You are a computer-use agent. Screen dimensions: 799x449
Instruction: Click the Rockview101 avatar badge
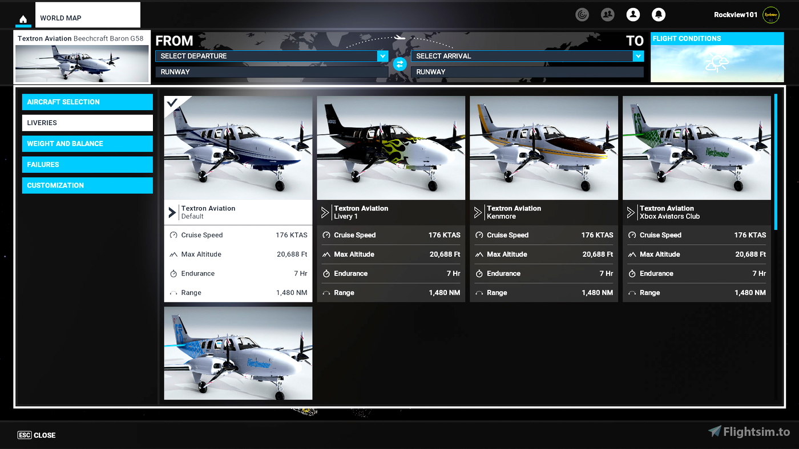(x=770, y=14)
